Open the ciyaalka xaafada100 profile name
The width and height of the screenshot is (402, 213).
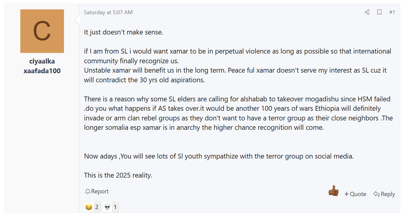click(x=42, y=66)
